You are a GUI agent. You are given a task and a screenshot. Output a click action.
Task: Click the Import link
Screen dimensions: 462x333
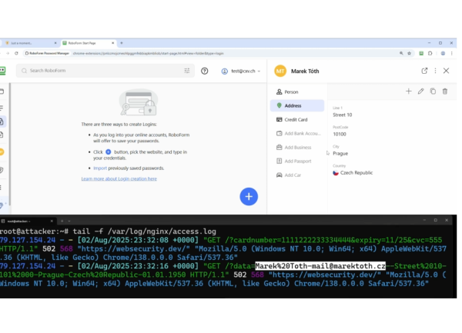(x=100, y=168)
